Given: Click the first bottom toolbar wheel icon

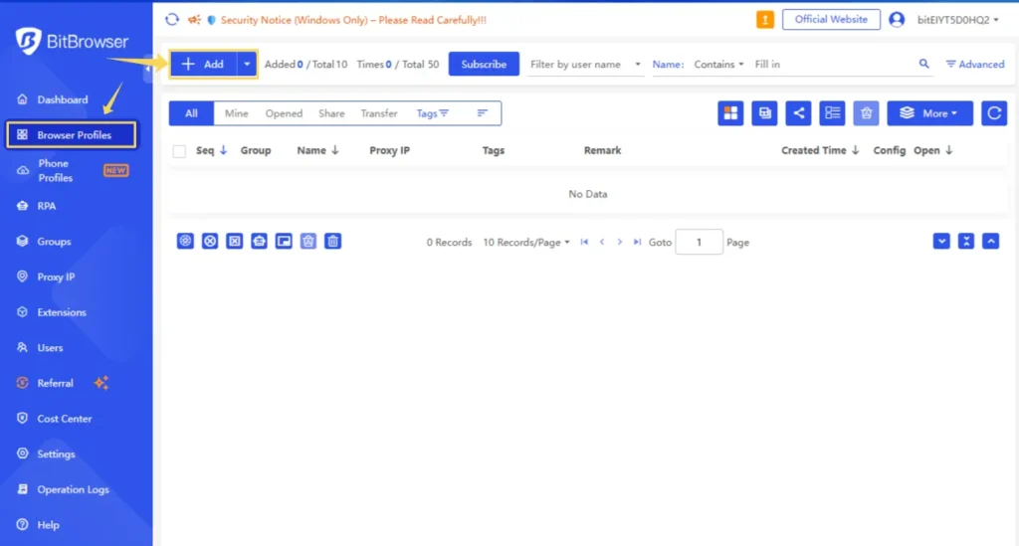Looking at the screenshot, I should (x=185, y=242).
